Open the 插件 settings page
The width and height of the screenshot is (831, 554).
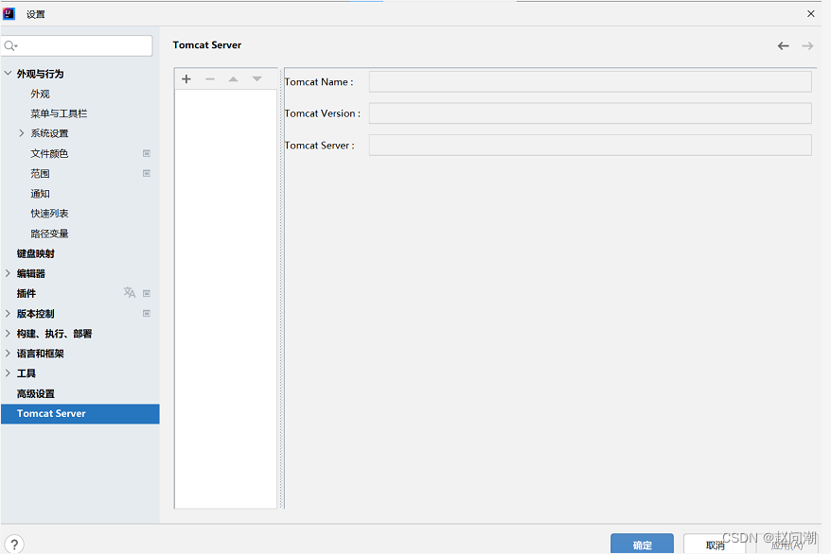pos(26,293)
